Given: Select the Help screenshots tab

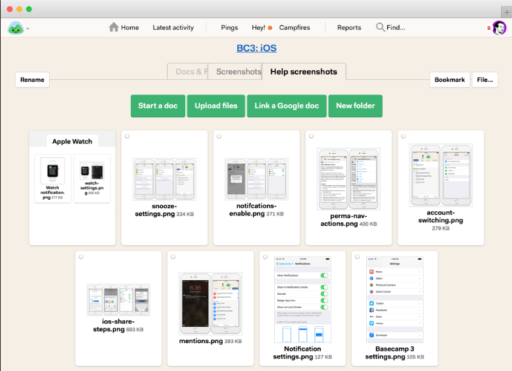Looking at the screenshot, I should point(304,71).
